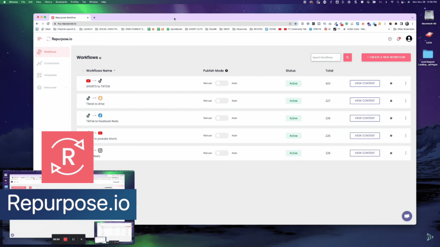Image resolution: width=440 pixels, height=247 pixels.
Task: Open three-dot menu for Tiktok to drive
Action: pyautogui.click(x=406, y=101)
